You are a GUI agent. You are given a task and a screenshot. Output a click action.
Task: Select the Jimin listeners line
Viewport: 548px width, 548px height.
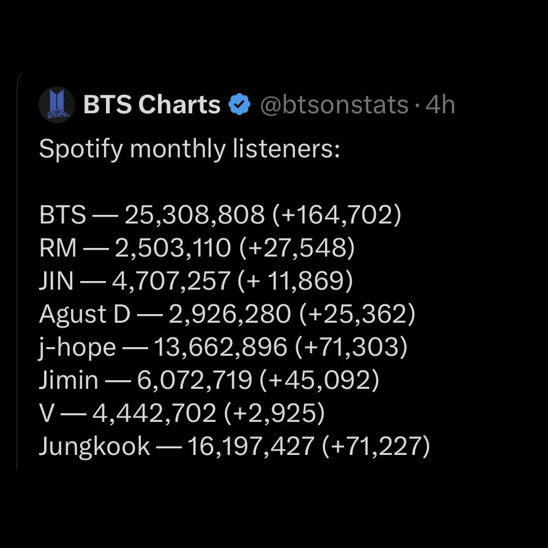coord(209,380)
